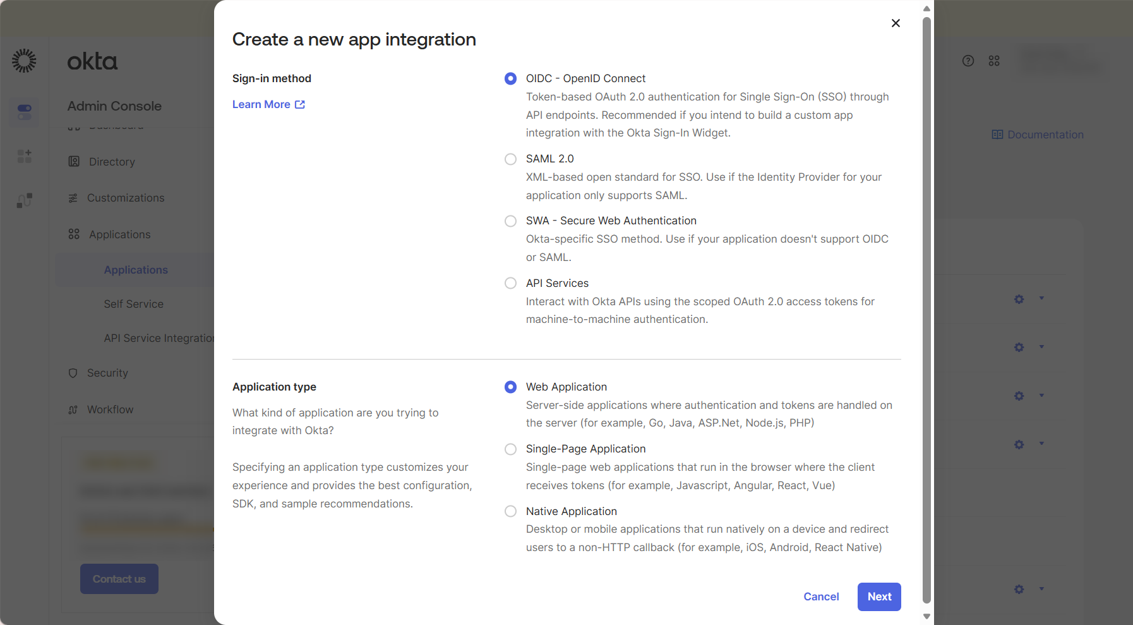Open the help question mark icon
Image resolution: width=1133 pixels, height=625 pixels.
pyautogui.click(x=968, y=61)
